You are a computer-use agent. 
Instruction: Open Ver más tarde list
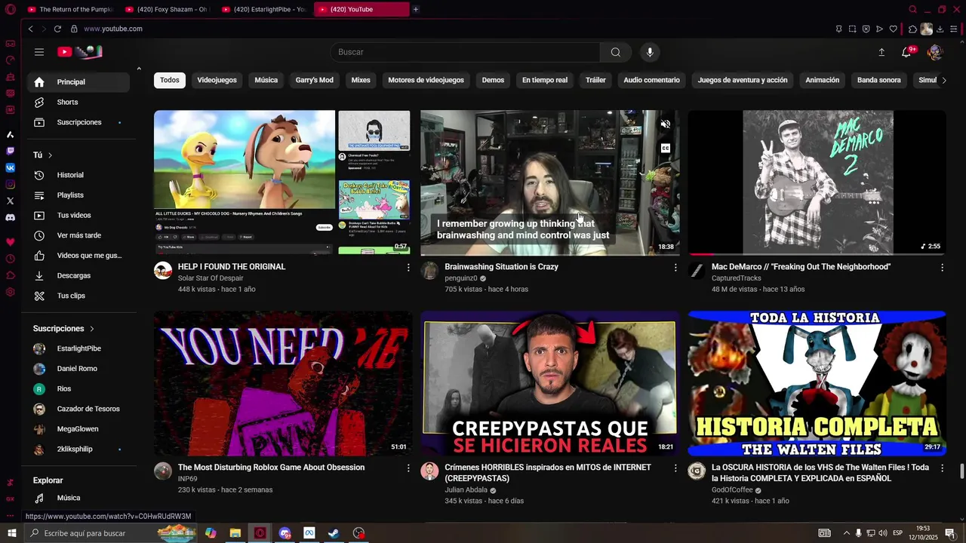tap(78, 235)
